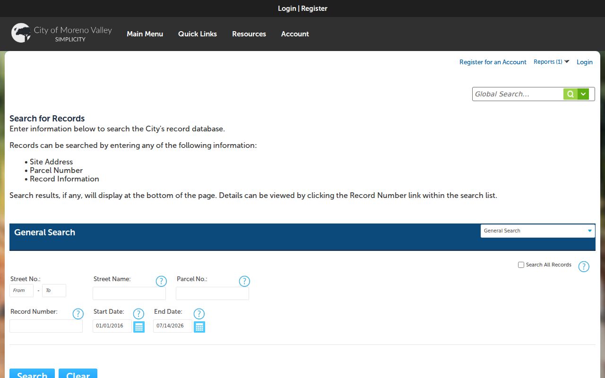This screenshot has height=378, width=605.
Task: Click the Parcel Number bullet text
Action: (56, 171)
